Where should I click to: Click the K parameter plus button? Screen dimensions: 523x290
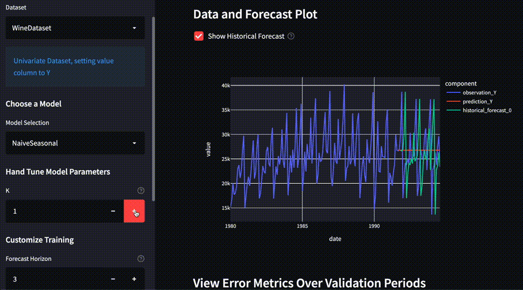click(134, 211)
